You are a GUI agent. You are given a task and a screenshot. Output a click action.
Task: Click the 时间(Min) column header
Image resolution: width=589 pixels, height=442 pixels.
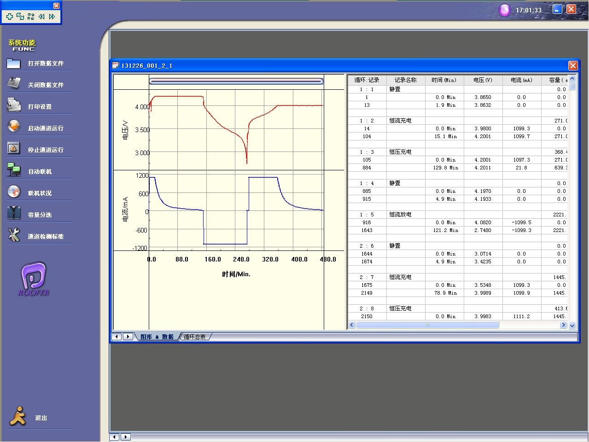(444, 80)
